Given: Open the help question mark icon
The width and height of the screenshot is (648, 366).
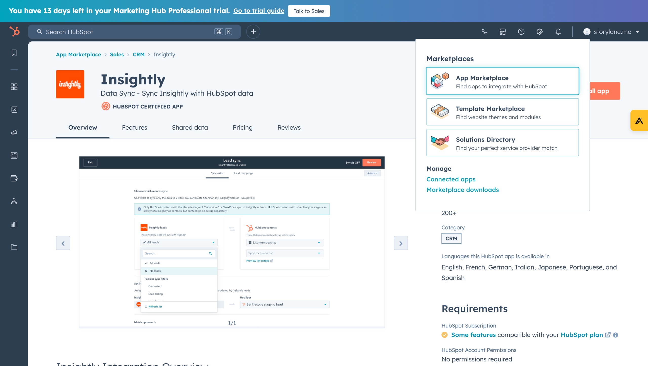Looking at the screenshot, I should click(x=521, y=32).
